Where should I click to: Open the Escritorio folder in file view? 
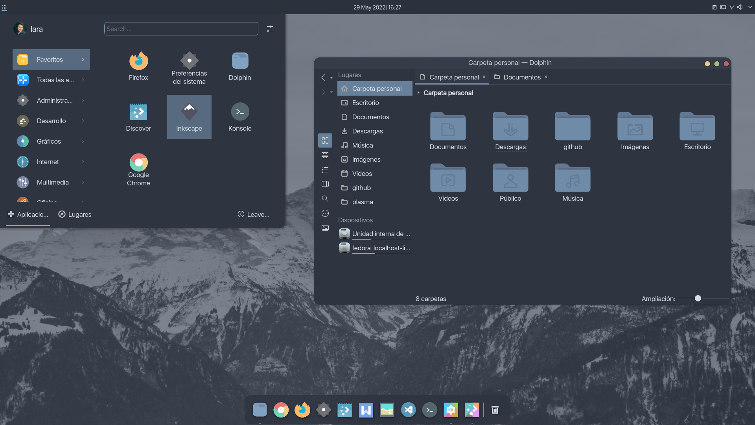[697, 131]
